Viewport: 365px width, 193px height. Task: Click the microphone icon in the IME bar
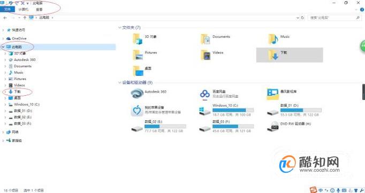coord(338,190)
